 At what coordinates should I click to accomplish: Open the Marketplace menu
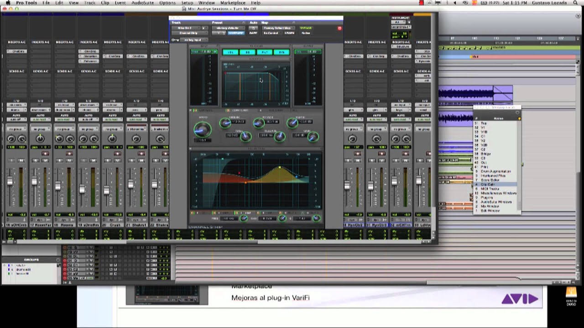click(x=233, y=3)
